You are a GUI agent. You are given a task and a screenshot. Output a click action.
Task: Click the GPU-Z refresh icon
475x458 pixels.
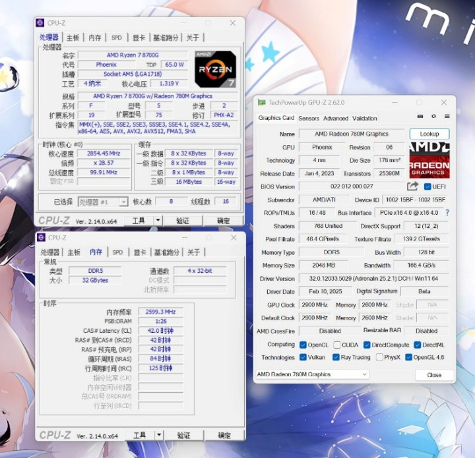pos(434,117)
